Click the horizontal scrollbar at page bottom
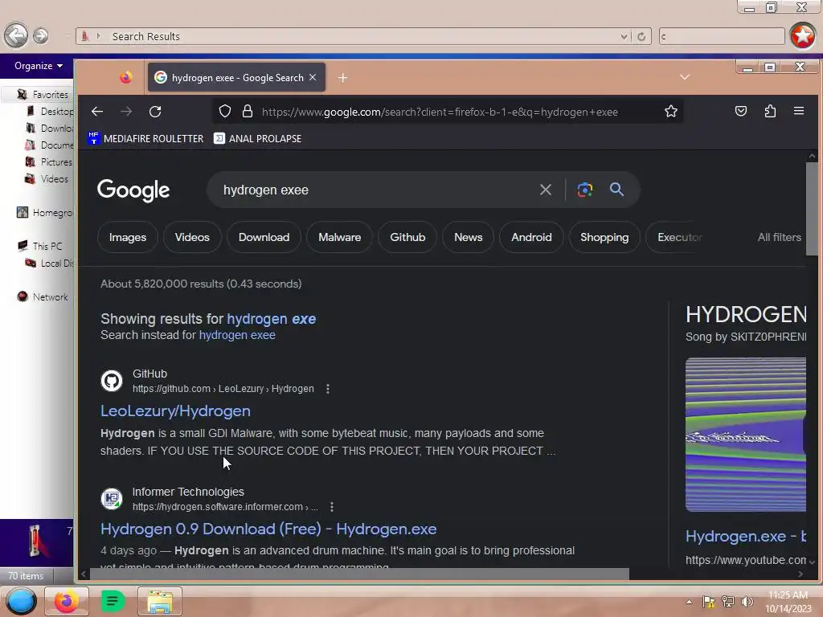This screenshot has height=617, width=823. tap(359, 574)
